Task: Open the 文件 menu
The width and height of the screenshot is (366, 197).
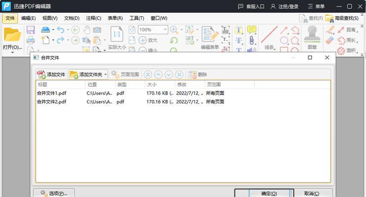Action: [x=10, y=18]
